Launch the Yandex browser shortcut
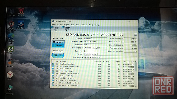 10,76
